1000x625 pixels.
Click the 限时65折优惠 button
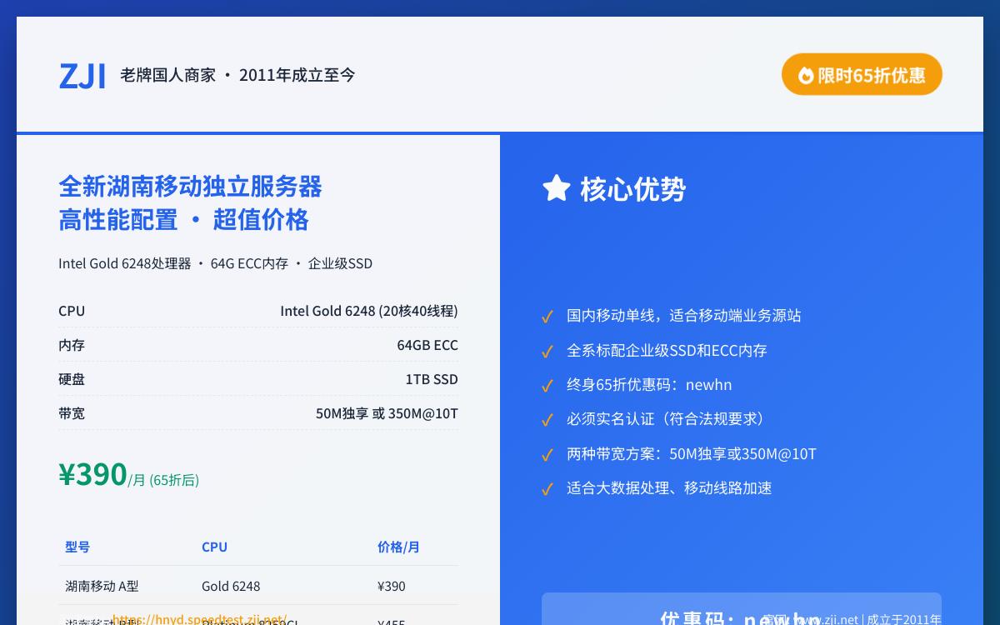[x=862, y=74]
